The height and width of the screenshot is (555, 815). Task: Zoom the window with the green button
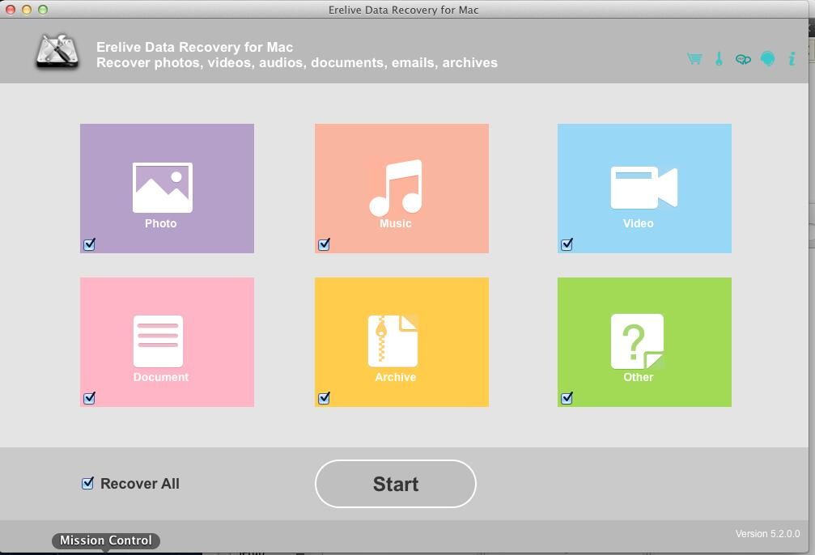(x=43, y=10)
